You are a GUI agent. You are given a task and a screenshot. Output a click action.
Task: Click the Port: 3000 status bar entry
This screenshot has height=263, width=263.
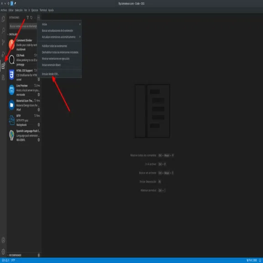click(252, 260)
